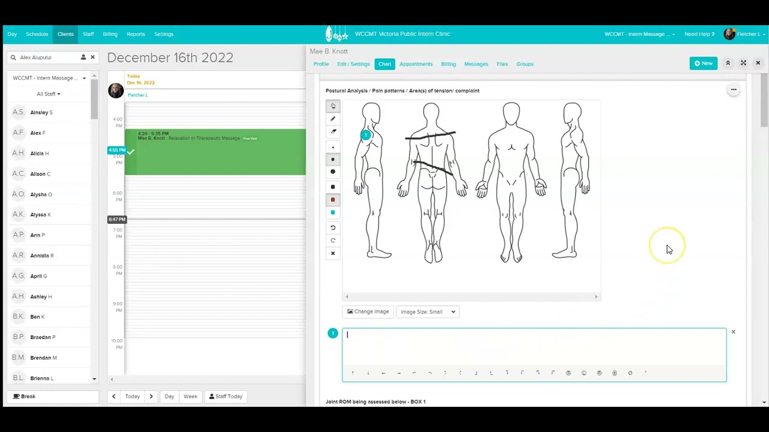Image resolution: width=769 pixels, height=432 pixels.
Task: Click into the note 1 text area
Action: click(x=534, y=348)
